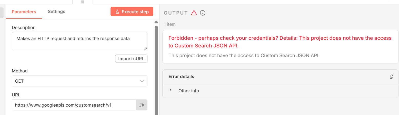This screenshot has width=399, height=115.
Task: Grab the panel drag handle at the top
Action: (x=83, y=2)
